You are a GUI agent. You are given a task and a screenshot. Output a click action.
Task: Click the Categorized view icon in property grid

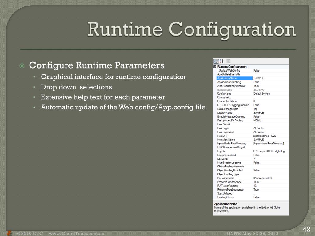tap(216, 61)
